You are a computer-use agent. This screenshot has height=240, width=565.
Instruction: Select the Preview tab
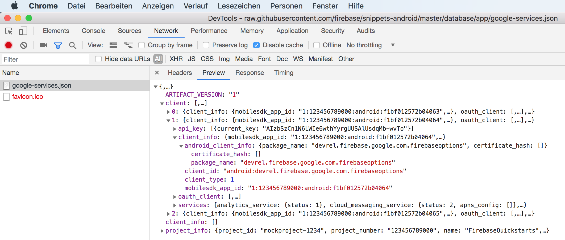(x=214, y=72)
